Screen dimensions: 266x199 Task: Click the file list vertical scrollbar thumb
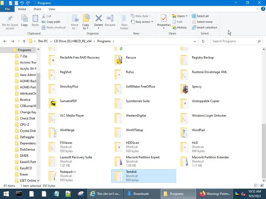click(264, 151)
